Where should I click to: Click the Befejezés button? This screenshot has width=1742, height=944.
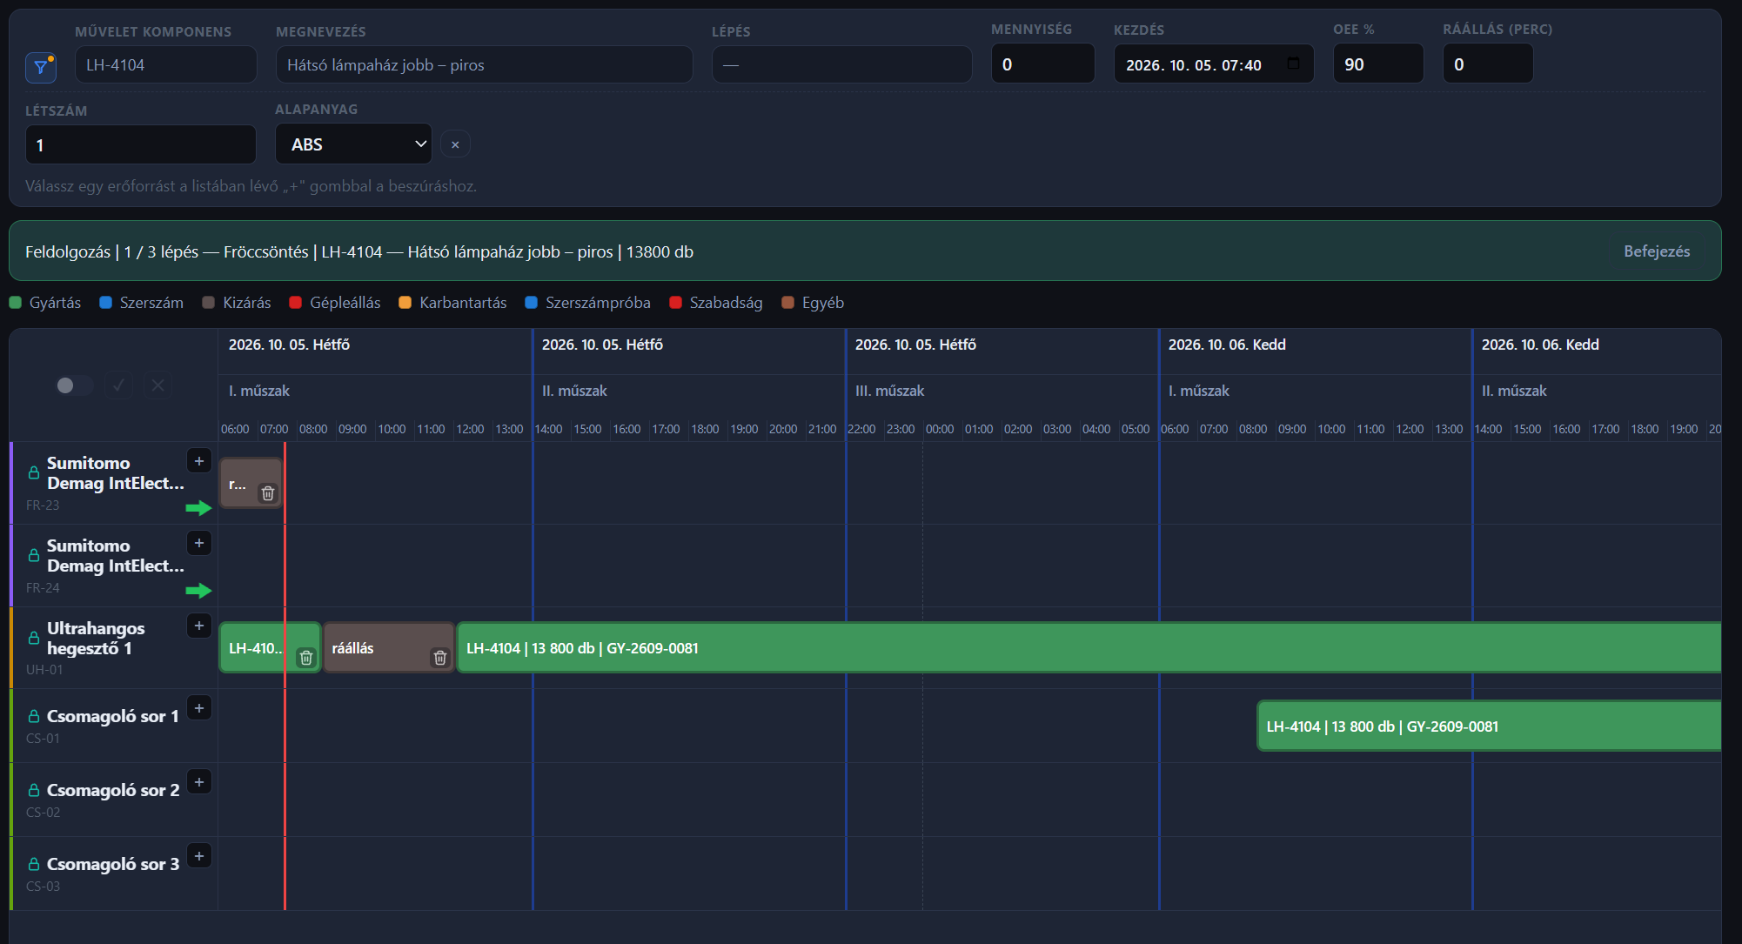pyautogui.click(x=1657, y=251)
